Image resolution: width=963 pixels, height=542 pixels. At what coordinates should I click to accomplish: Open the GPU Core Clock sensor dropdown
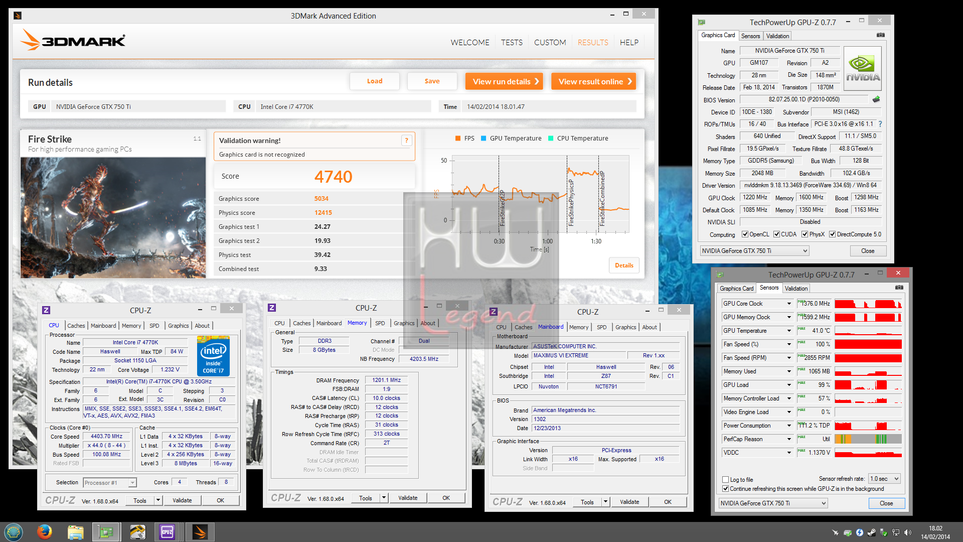click(x=789, y=304)
